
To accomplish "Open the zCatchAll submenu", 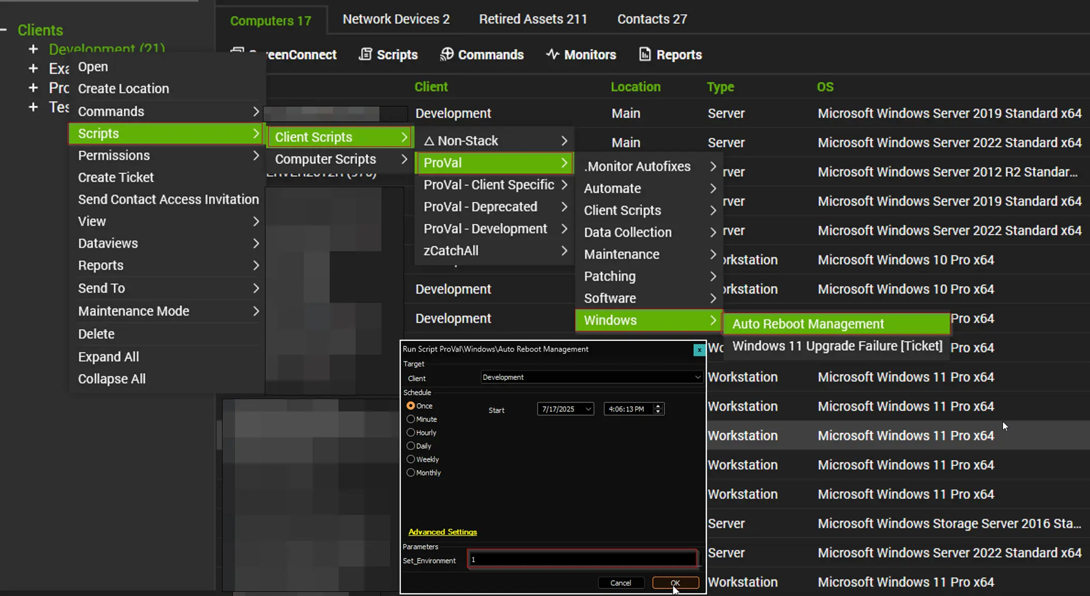I will (494, 250).
